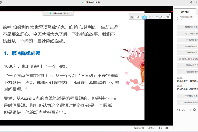Click the scissors screenshot icon

point(183,110)
